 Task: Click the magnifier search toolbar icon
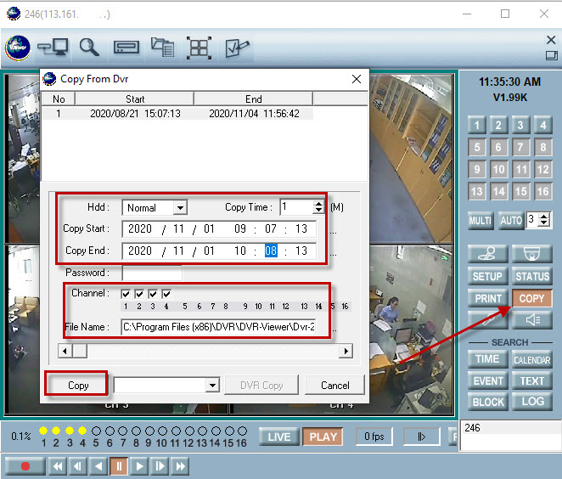[89, 48]
